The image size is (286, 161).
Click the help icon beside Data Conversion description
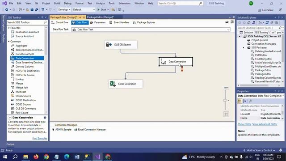click(45, 118)
